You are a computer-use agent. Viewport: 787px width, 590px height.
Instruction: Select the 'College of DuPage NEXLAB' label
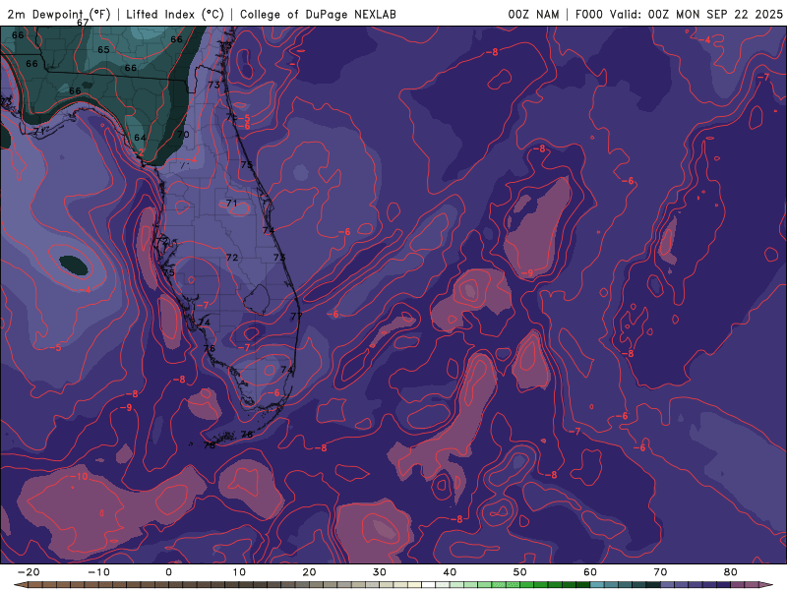pos(318,15)
